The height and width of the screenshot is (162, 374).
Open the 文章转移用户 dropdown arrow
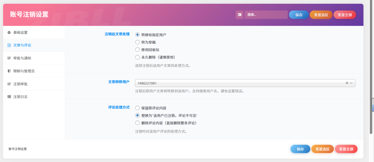click(352, 83)
